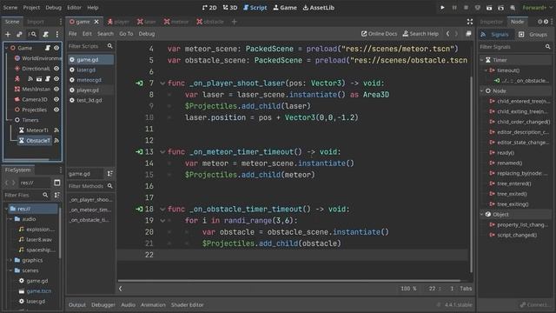This screenshot has width=556, height=313.
Task: Add a new scene tab with plus
Action: pyautogui.click(x=234, y=22)
